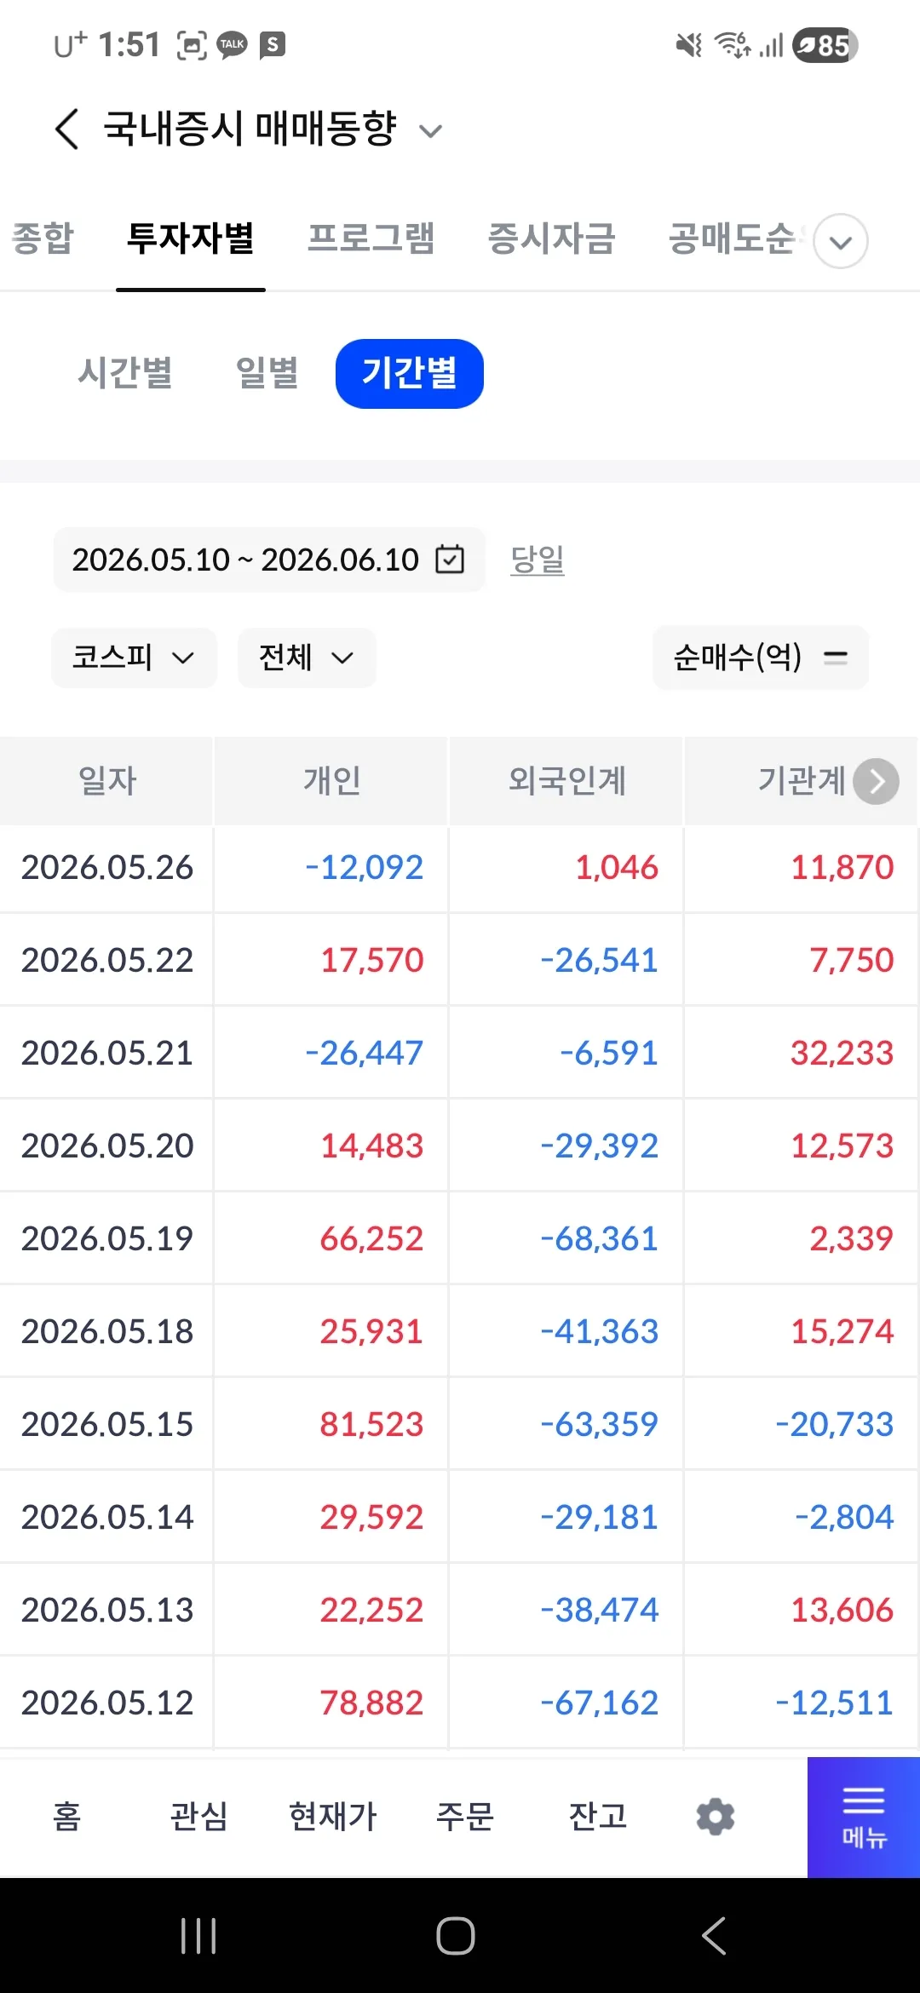
Task: Show more columns with 기관계 arrow
Action: tap(877, 781)
